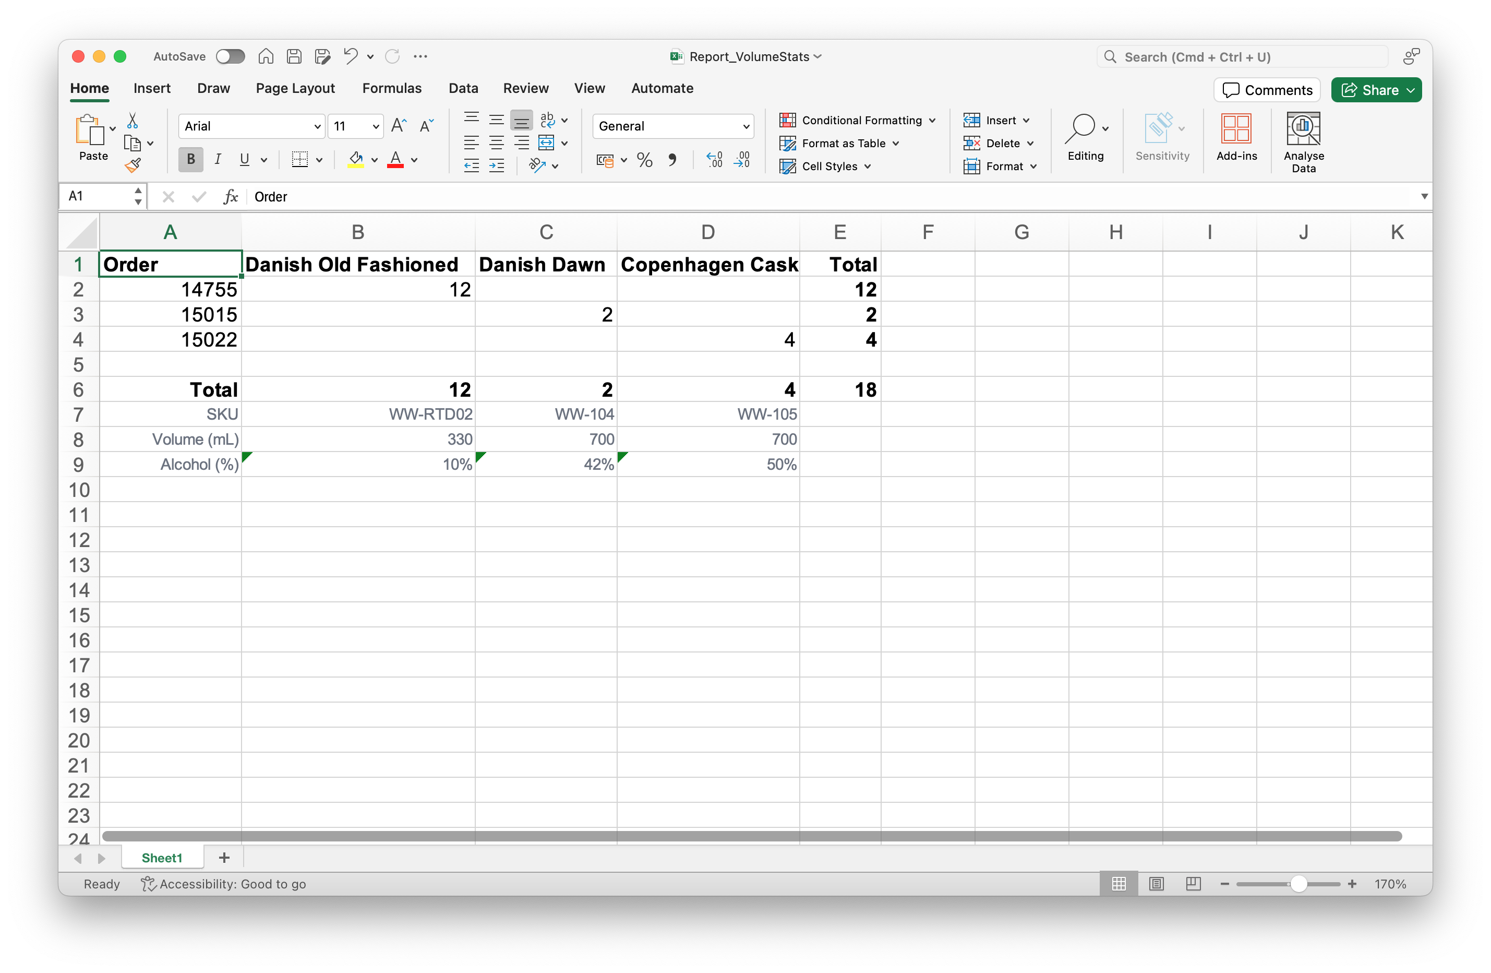Toggle align text right
Viewport: 1491px width, 973px height.
[521, 143]
